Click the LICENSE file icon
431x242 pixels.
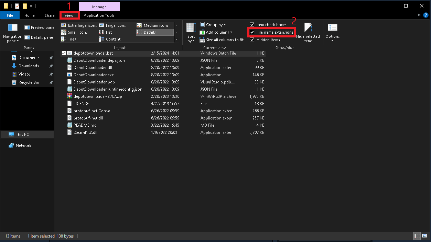[69, 104]
